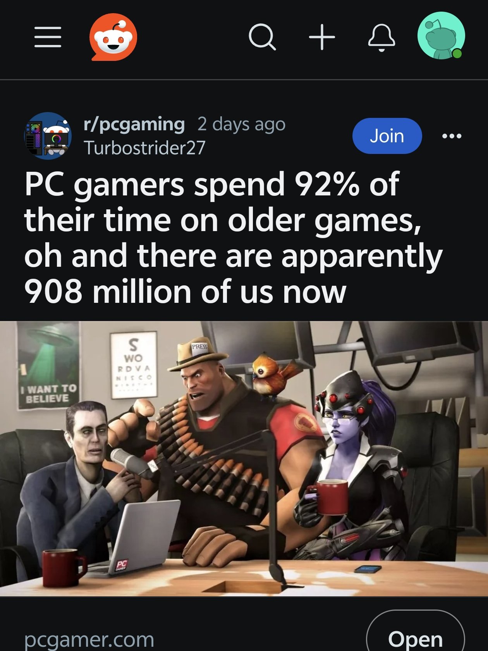Open the post via its title text
Screen dimensions: 488x651
pos(233,237)
